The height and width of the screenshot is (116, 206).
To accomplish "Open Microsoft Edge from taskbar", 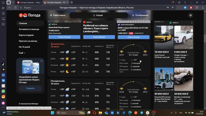I will click(x=130, y=113).
